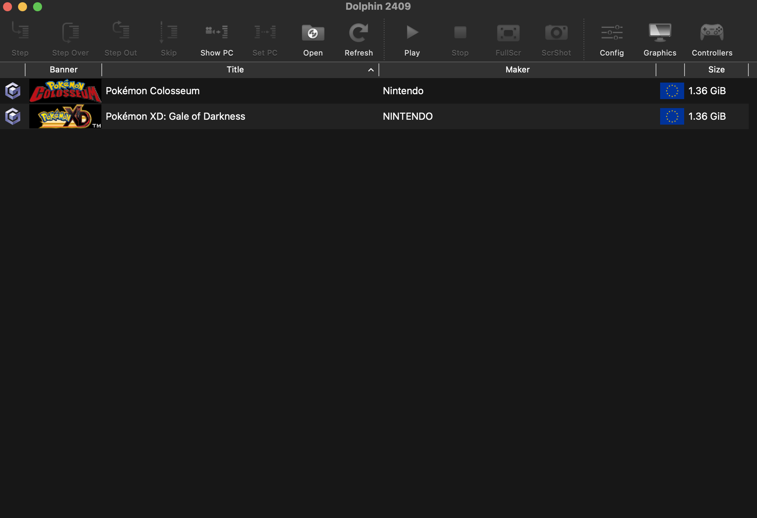757x518 pixels.
Task: Click the Europe flag for Pokémon Colosseum
Action: [672, 91]
